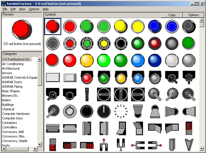Select the Architectural category

coord(11,68)
